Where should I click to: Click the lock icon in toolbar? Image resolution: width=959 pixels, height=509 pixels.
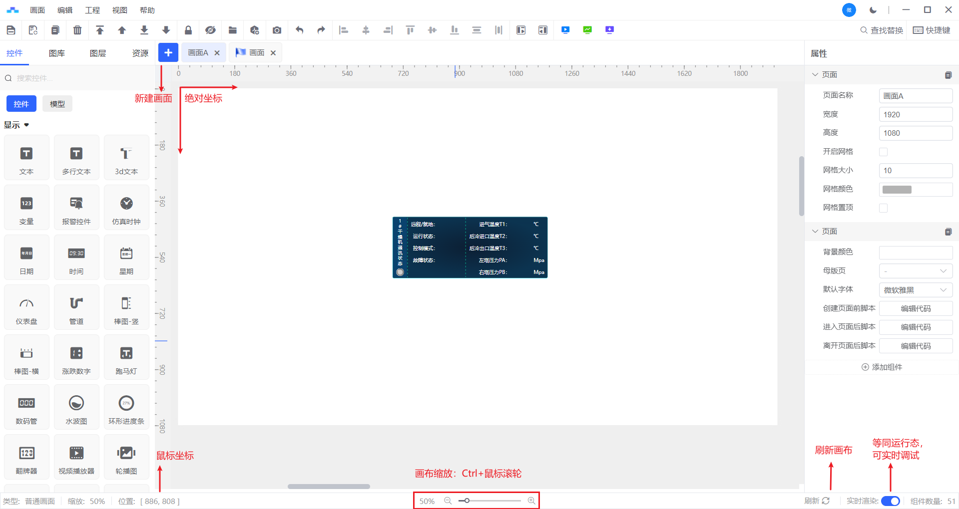coord(188,30)
